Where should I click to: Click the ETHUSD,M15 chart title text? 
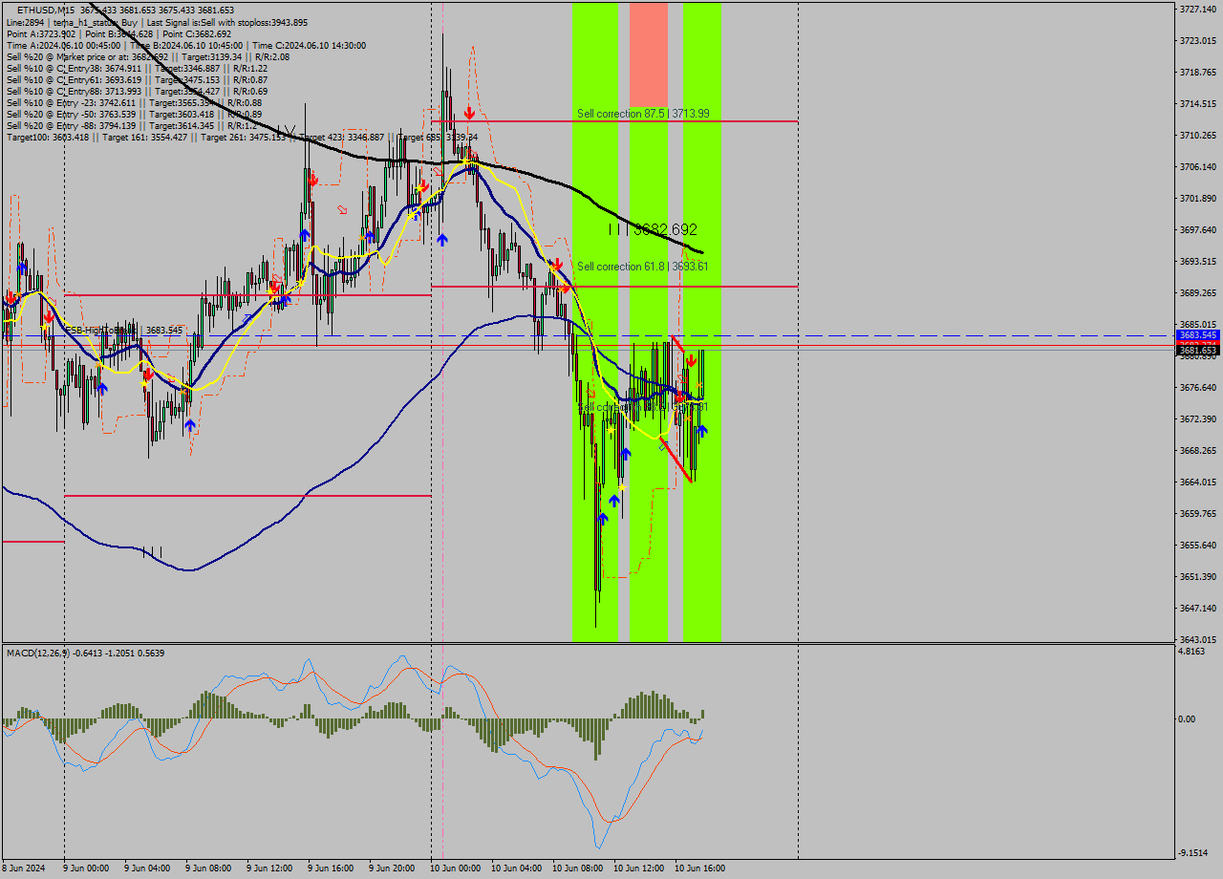(46, 10)
